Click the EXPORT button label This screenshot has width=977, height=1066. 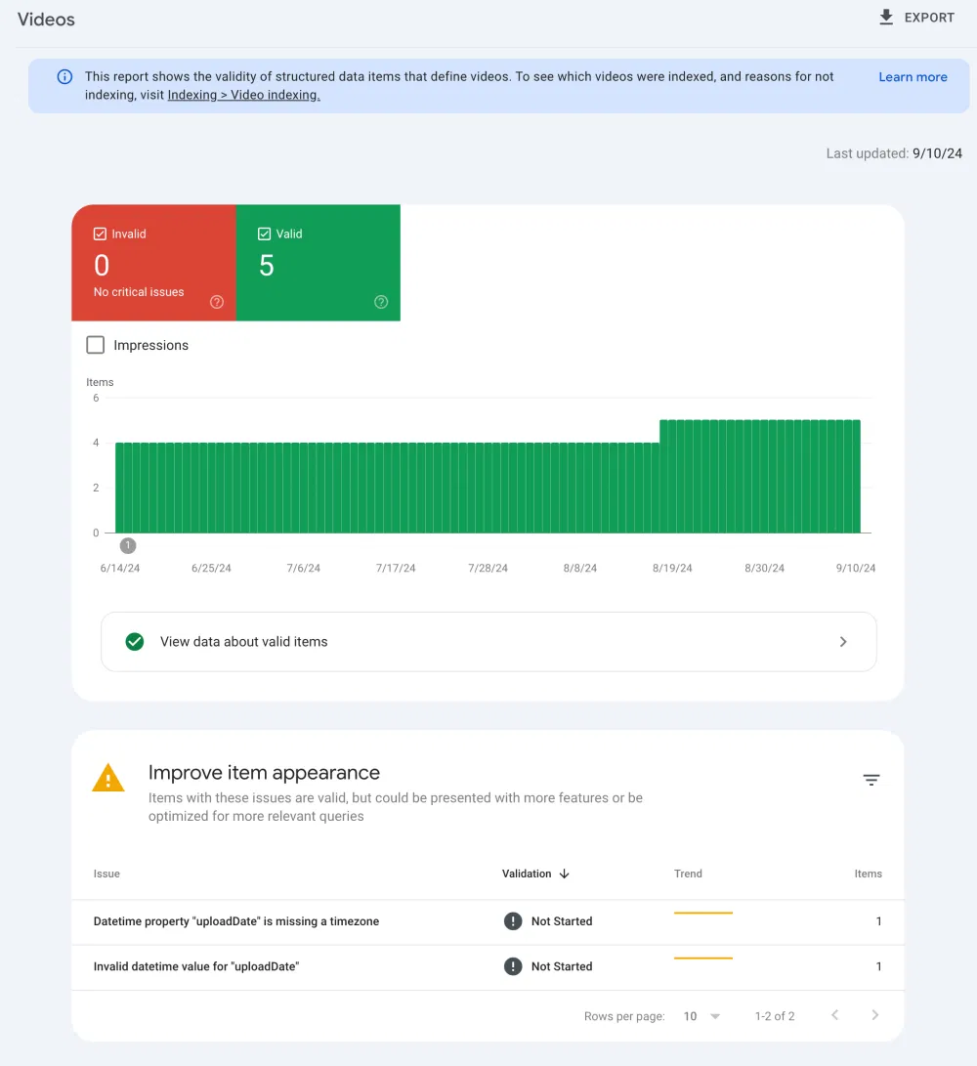coord(929,18)
